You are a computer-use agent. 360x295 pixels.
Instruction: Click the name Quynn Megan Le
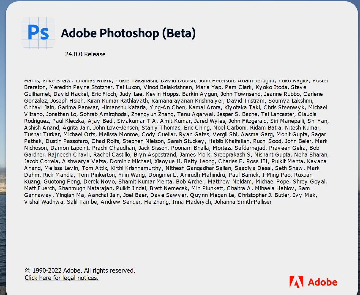click(x=212, y=195)
